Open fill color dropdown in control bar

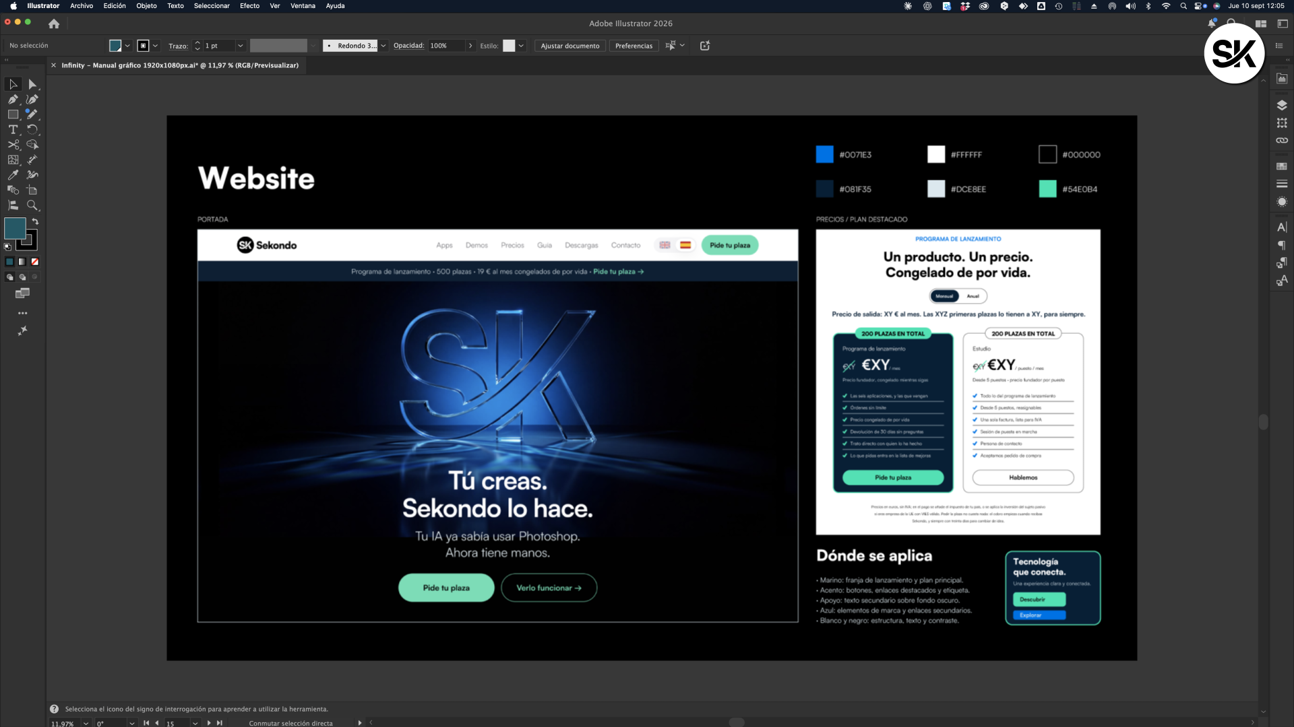coord(127,46)
